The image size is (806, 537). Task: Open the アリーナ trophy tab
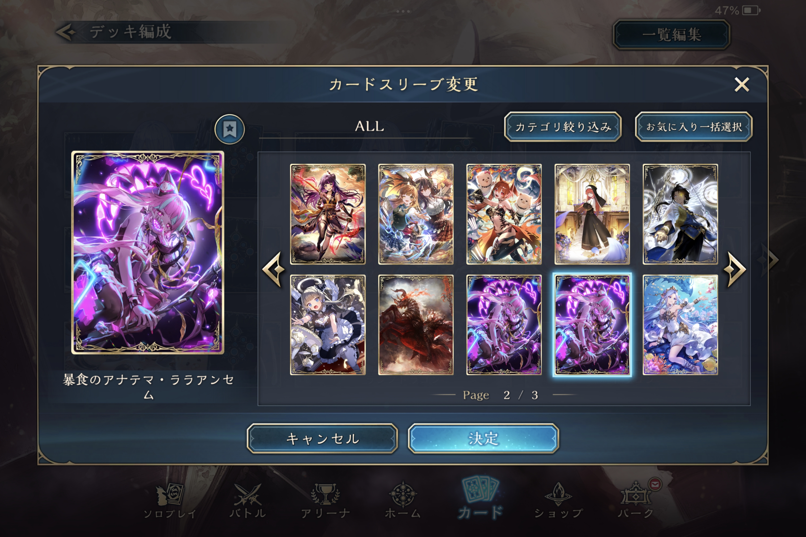pos(325,500)
